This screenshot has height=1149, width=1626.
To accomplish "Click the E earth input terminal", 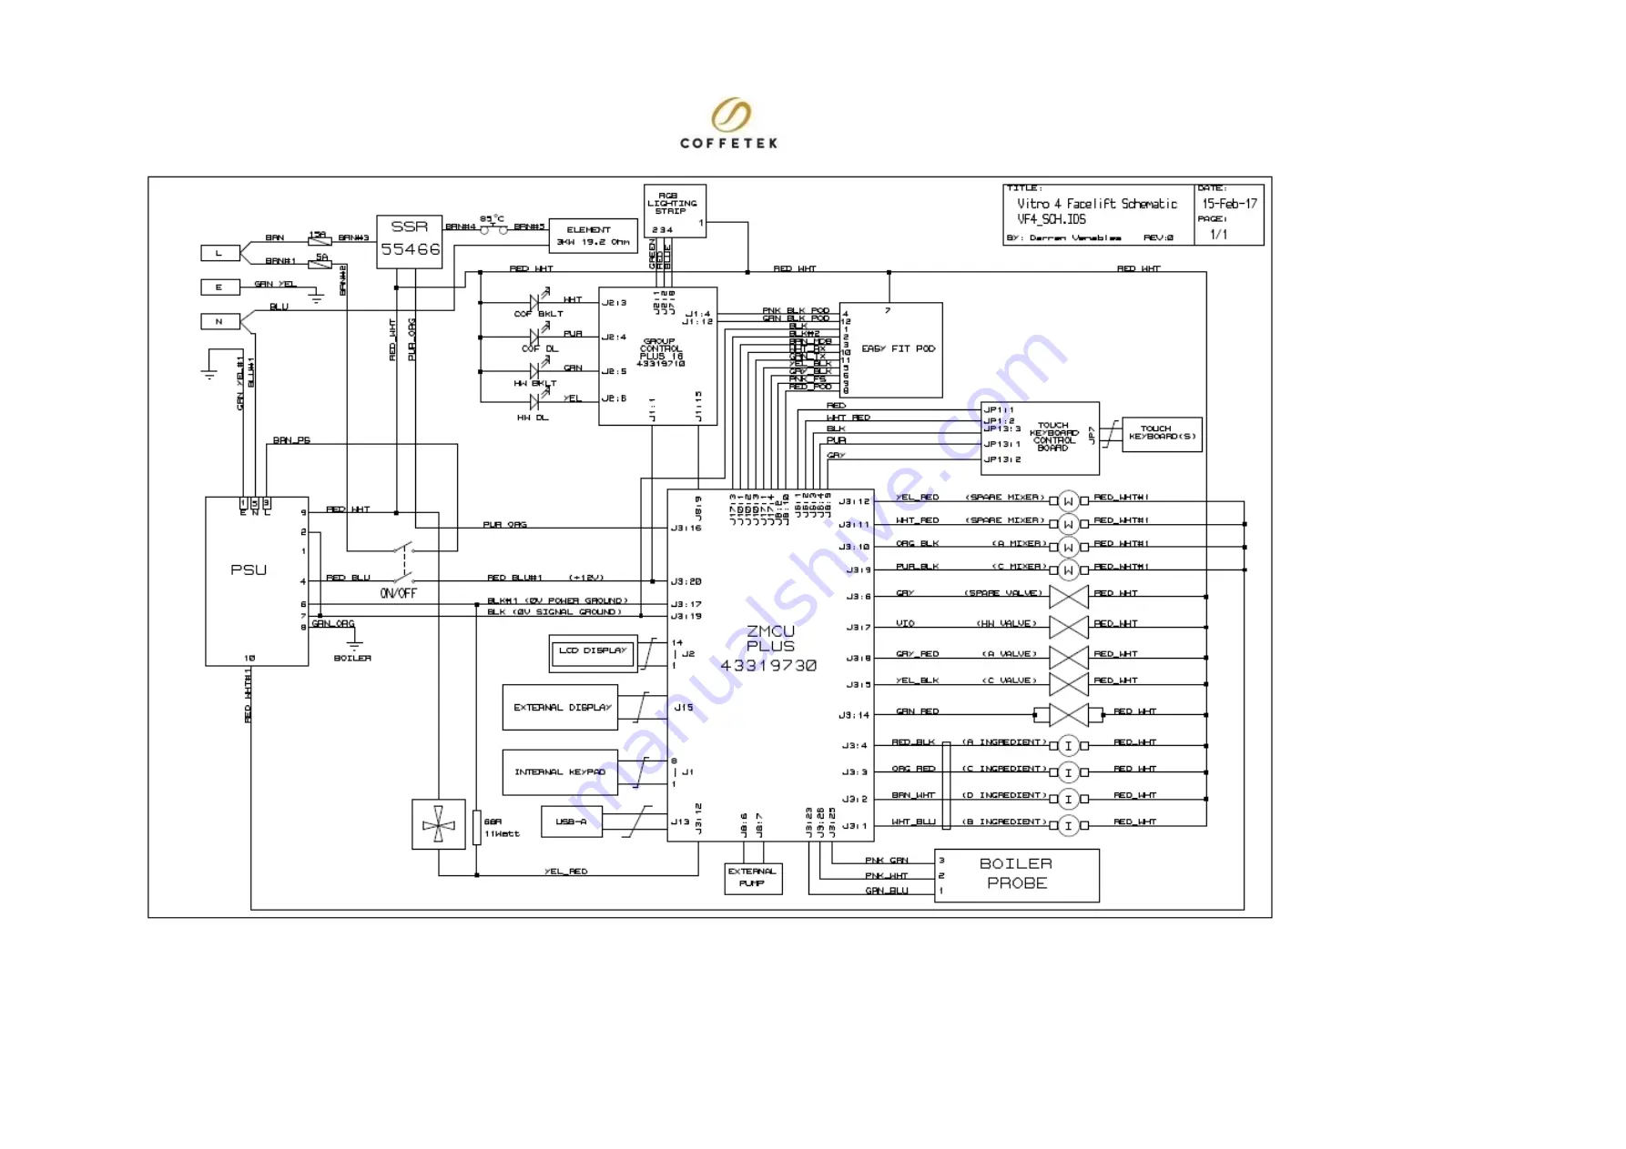I will [x=220, y=287].
